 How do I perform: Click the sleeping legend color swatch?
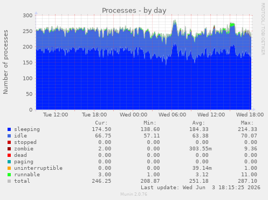pyautogui.click(x=9, y=129)
